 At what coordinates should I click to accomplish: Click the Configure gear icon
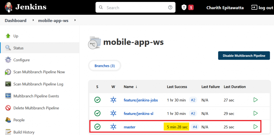pyautogui.click(x=8, y=60)
